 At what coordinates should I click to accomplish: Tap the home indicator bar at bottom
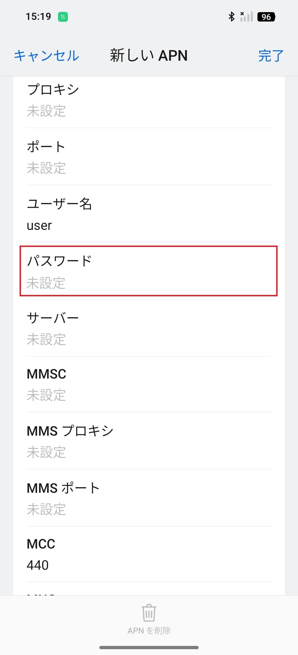tap(149, 648)
